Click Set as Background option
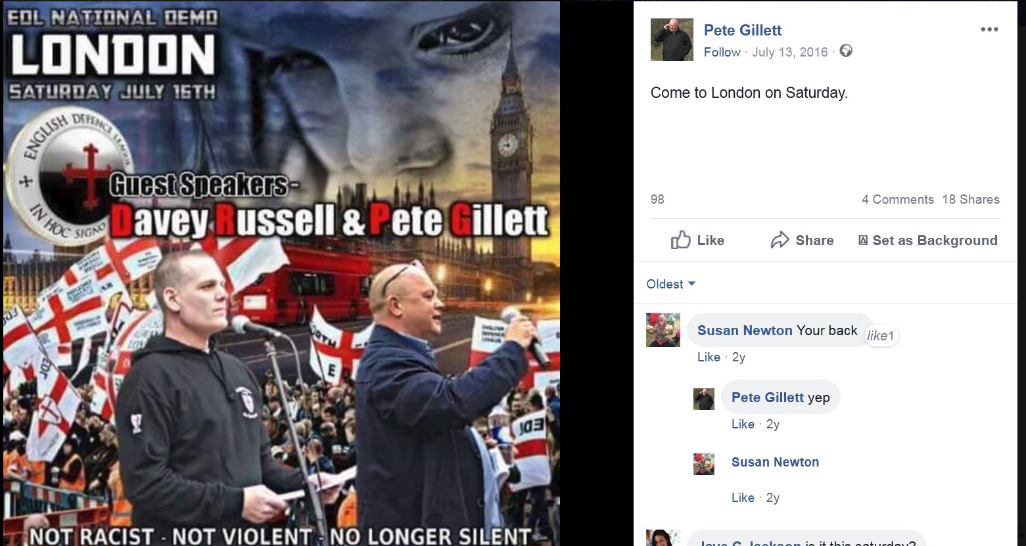This screenshot has height=546, width=1026. 928,240
